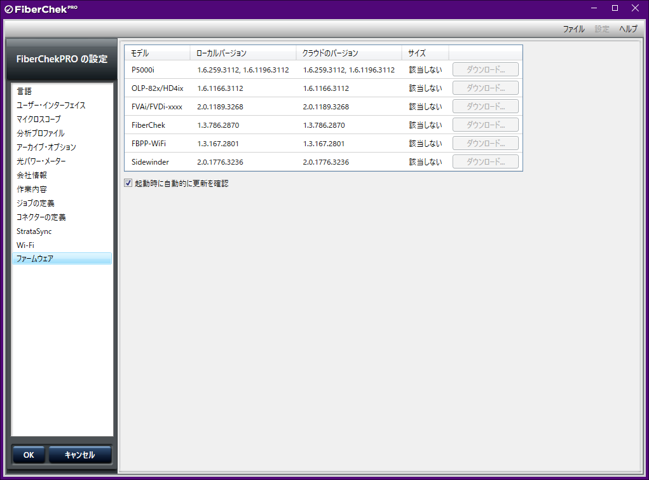Click the キャンセル button
This screenshot has width=649, height=480.
[80, 455]
